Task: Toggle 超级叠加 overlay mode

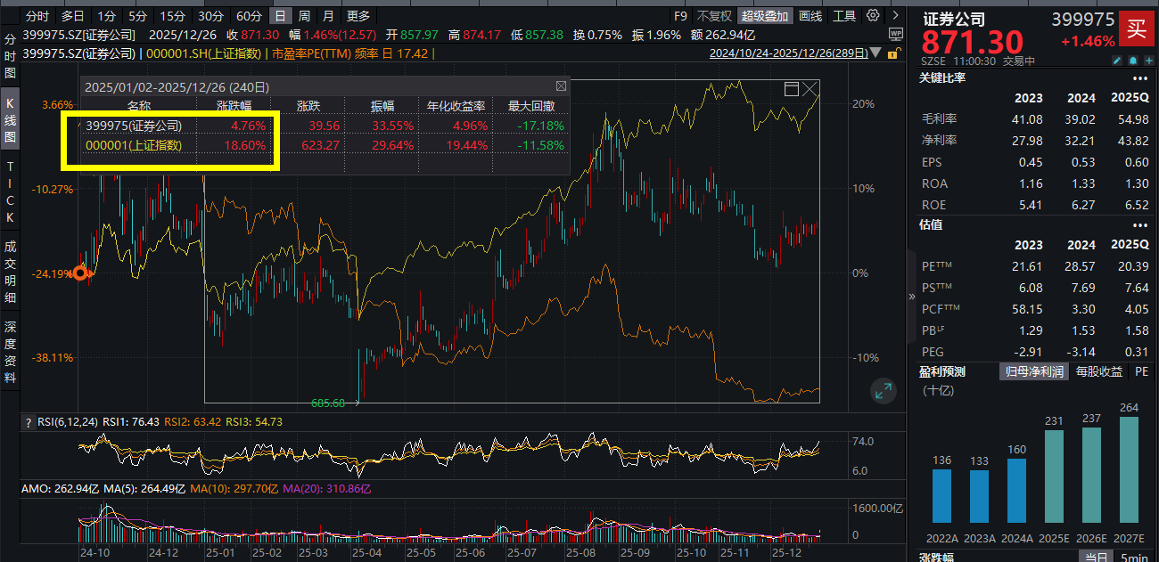Action: coord(764,16)
